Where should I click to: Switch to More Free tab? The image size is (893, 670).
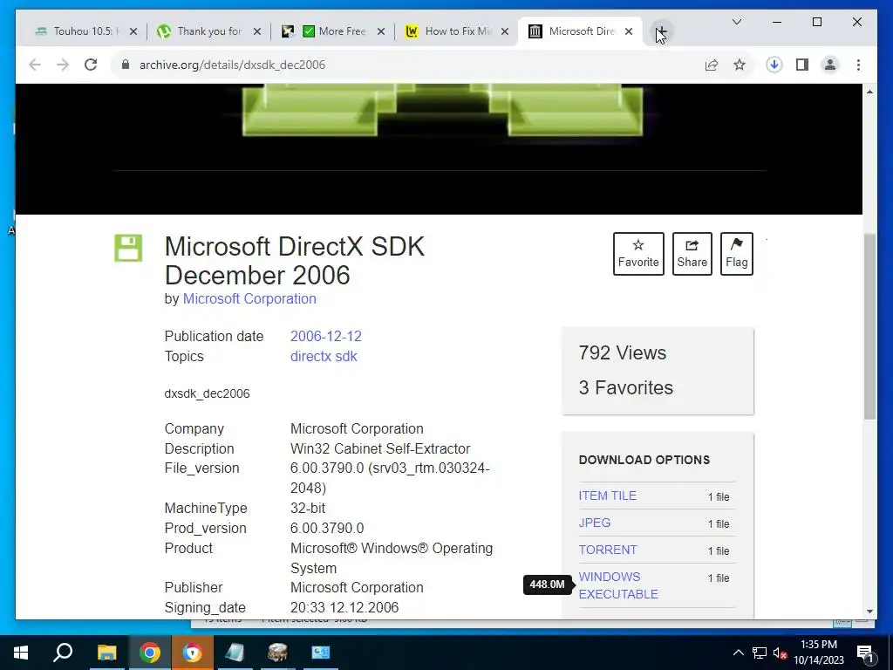[x=333, y=31]
